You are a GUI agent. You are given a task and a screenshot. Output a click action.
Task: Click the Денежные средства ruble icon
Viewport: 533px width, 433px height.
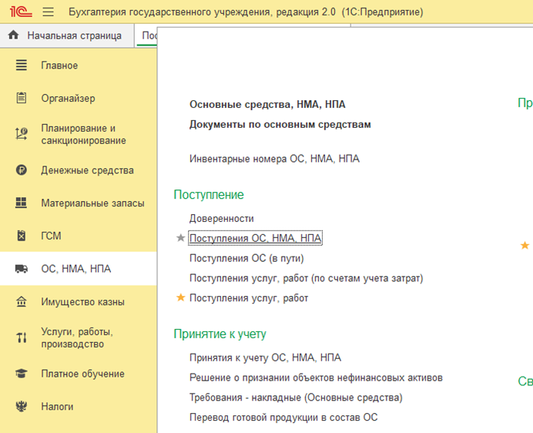point(21,170)
